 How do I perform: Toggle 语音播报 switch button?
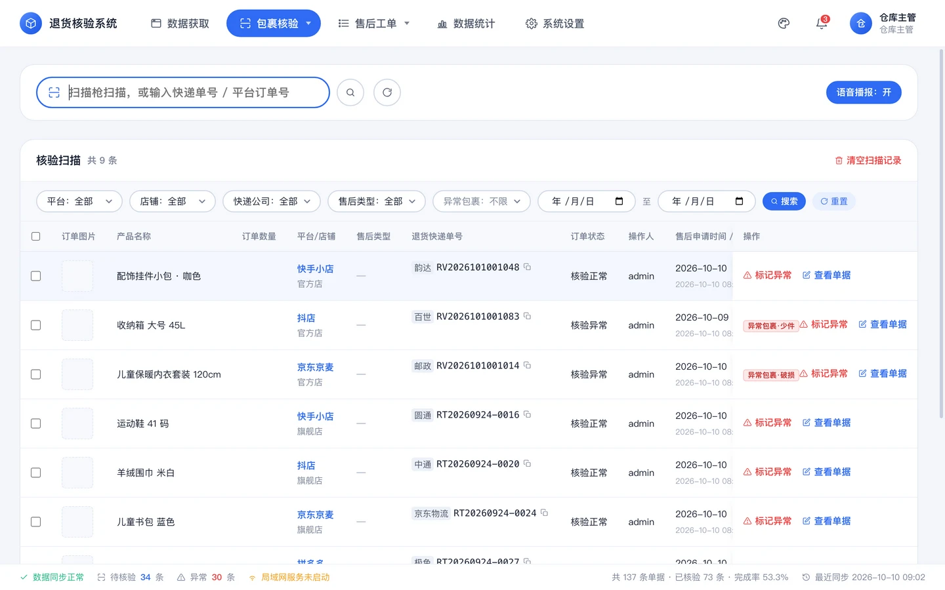[x=864, y=92]
